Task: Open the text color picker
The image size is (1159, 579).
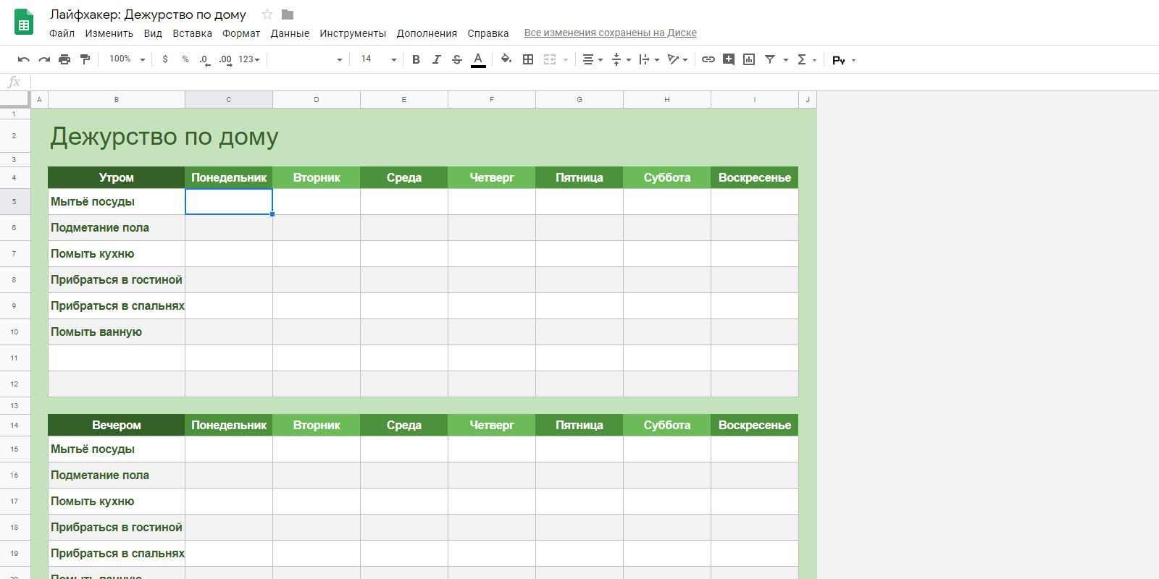Action: tap(478, 59)
